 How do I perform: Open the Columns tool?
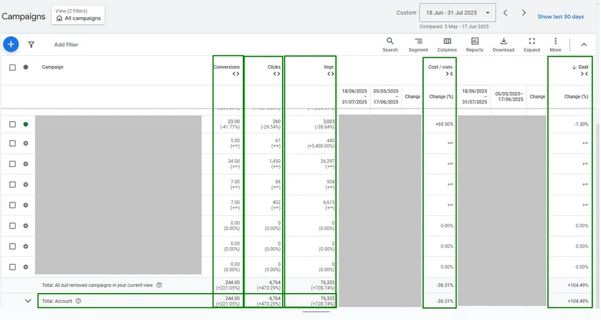point(447,45)
